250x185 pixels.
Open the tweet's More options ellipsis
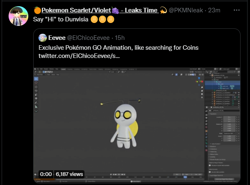tap(236, 10)
